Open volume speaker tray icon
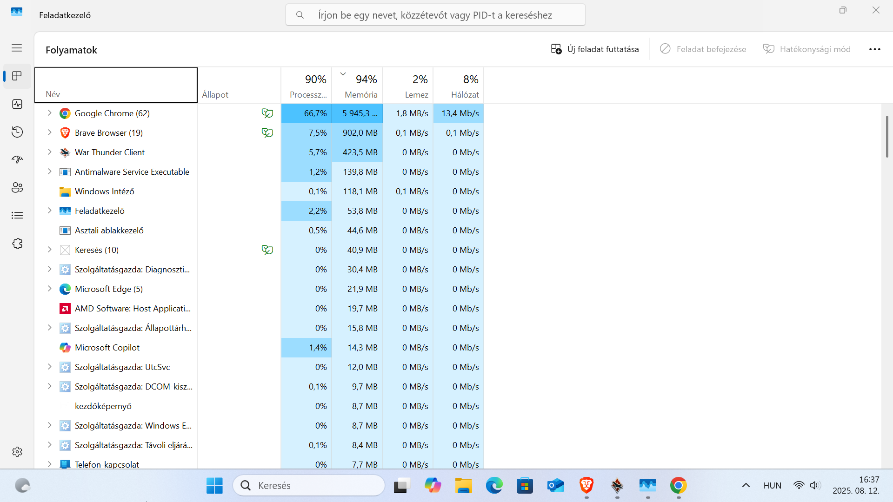This screenshot has width=893, height=502. 815,485
